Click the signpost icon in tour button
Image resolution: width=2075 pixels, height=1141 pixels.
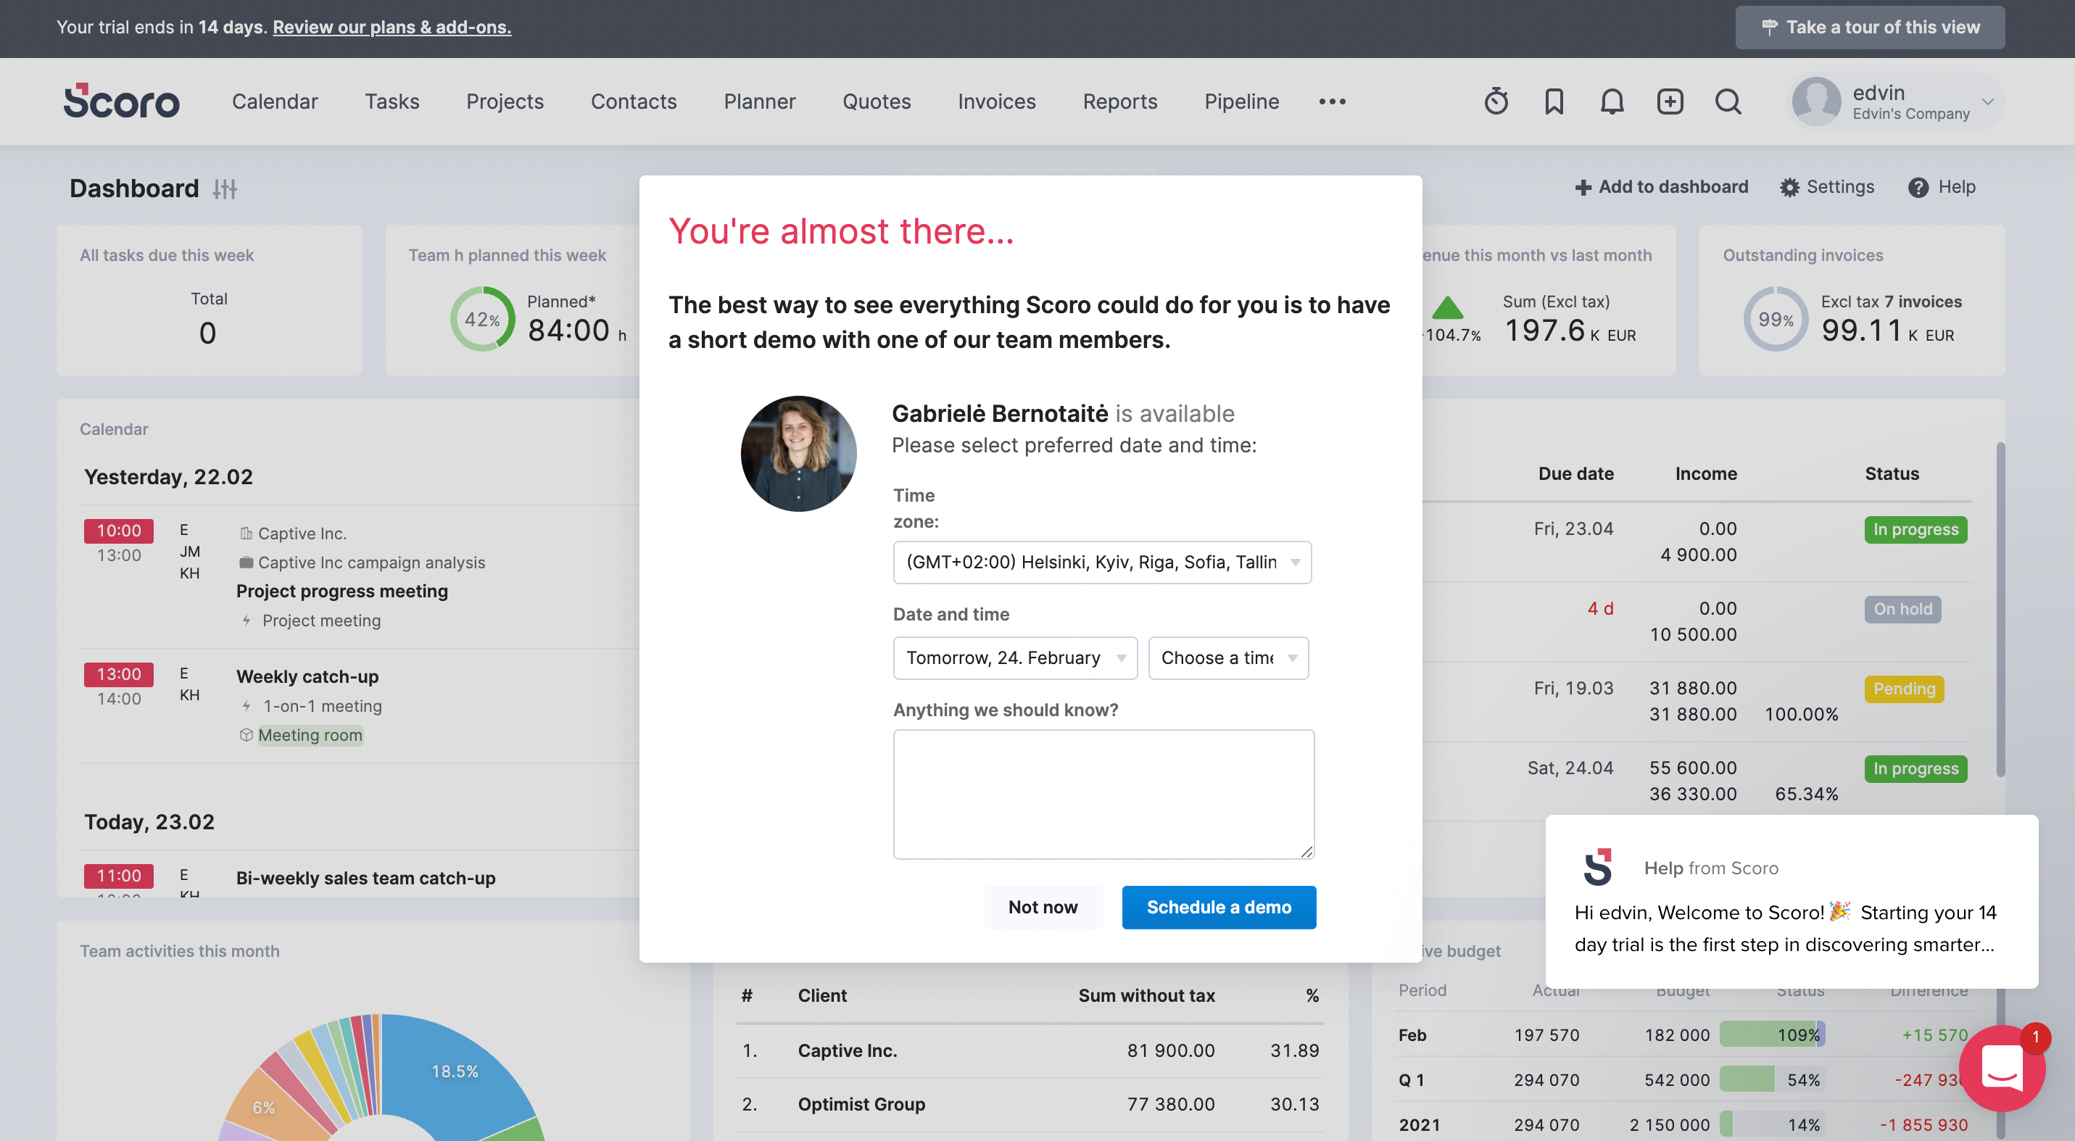pos(1769,28)
